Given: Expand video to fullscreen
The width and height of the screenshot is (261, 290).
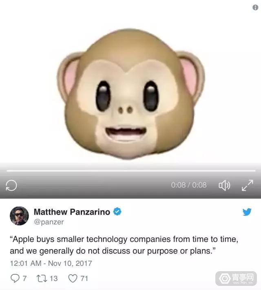Looking at the screenshot, I should 248,185.
